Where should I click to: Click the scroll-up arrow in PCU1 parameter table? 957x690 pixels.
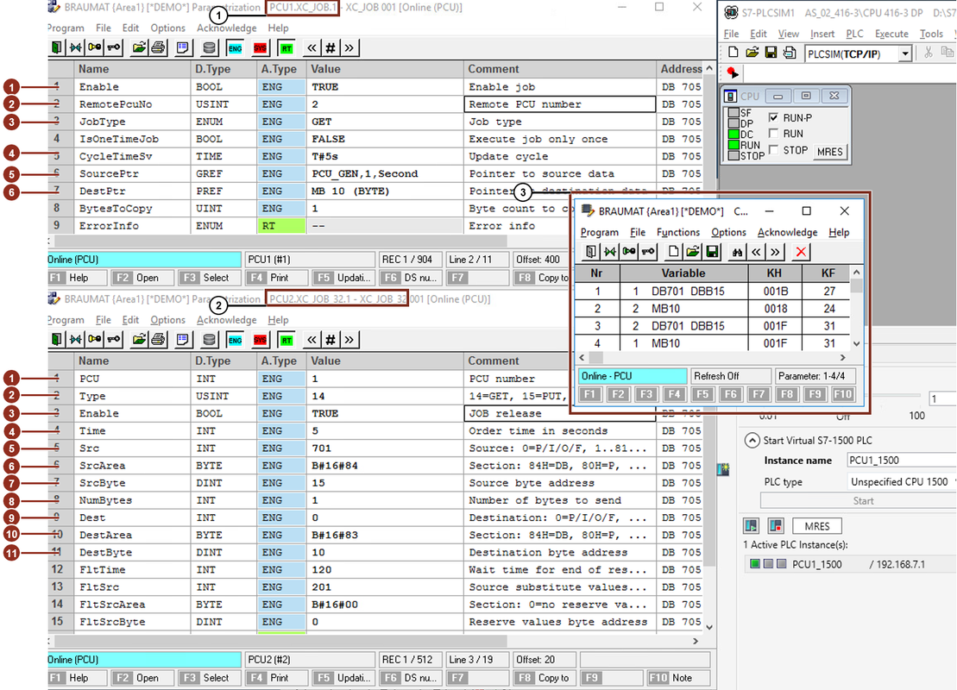click(709, 68)
